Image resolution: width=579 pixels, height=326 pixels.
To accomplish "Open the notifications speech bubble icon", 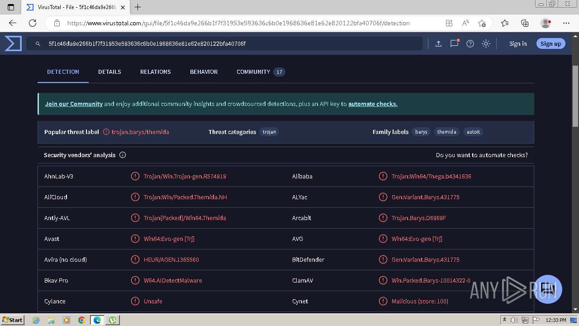I will pyautogui.click(x=454, y=43).
